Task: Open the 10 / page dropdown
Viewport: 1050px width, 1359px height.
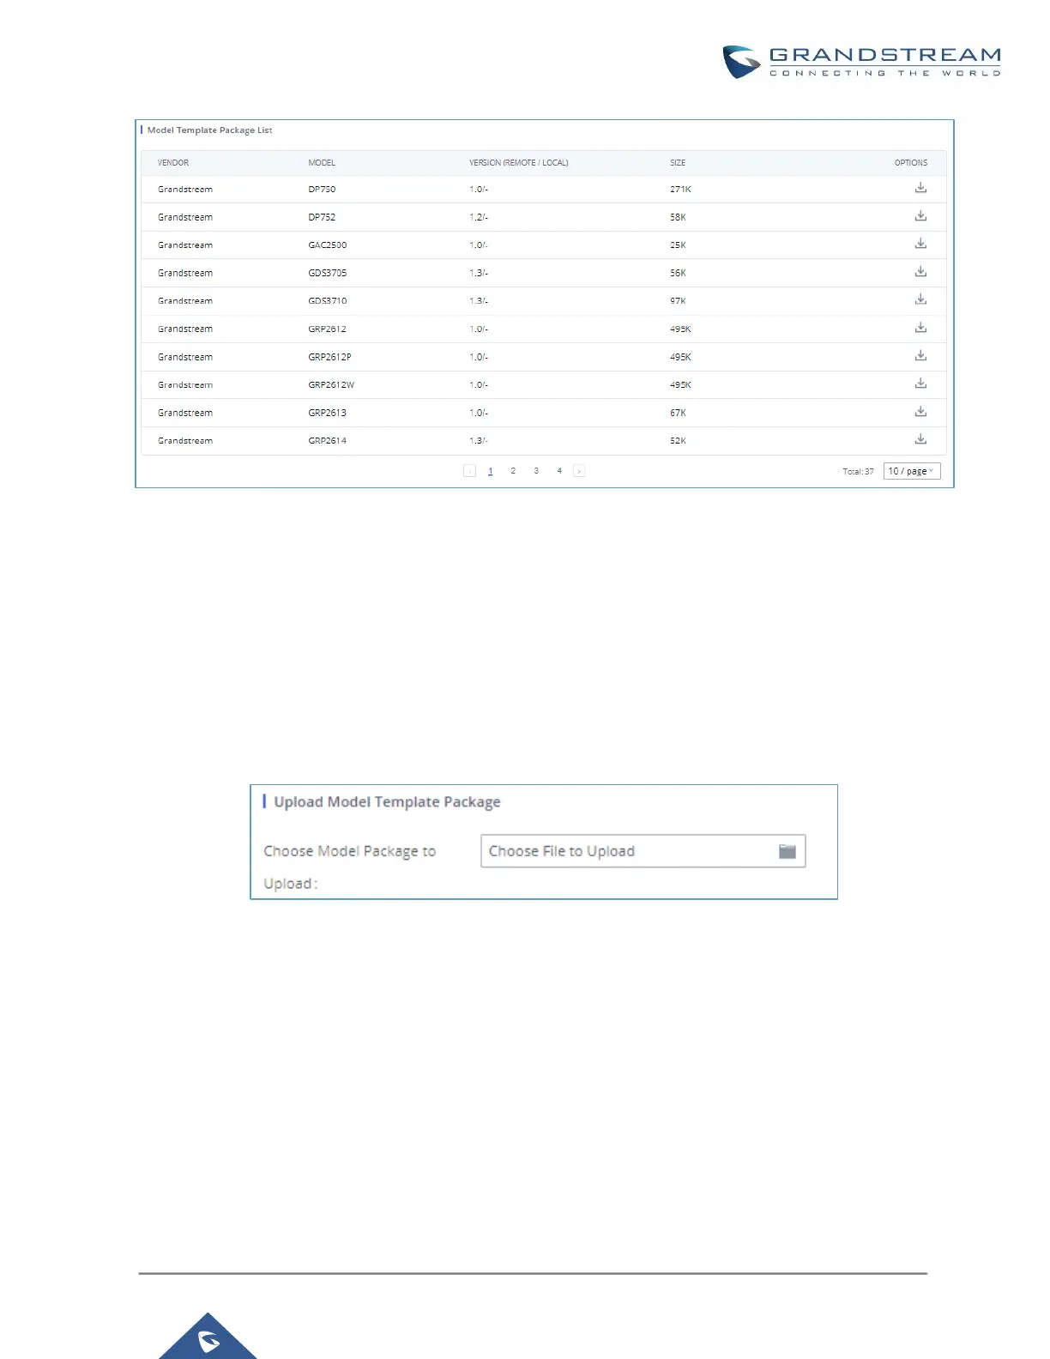Action: 912,471
